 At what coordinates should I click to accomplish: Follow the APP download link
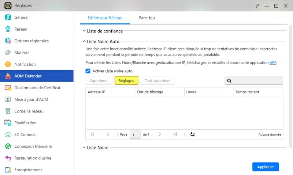coord(273,62)
